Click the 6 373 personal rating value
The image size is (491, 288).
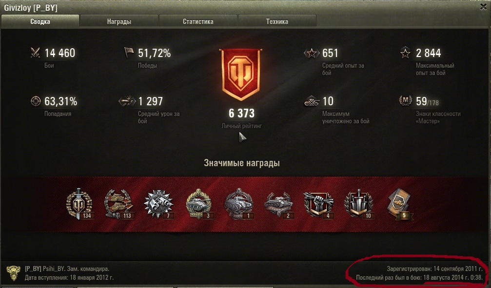[x=241, y=114]
